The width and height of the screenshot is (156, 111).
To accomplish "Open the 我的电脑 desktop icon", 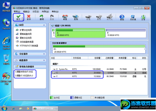I will tap(6, 7).
